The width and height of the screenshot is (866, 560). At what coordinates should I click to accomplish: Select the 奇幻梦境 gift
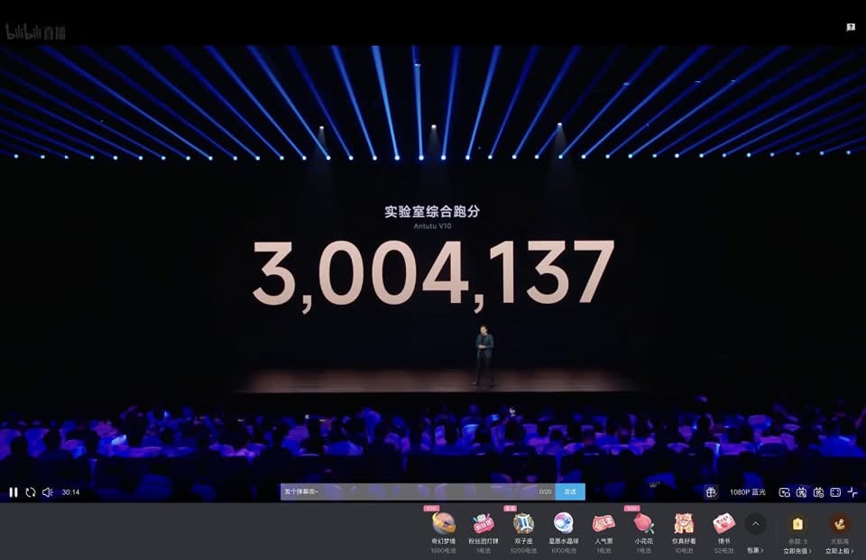tap(443, 524)
